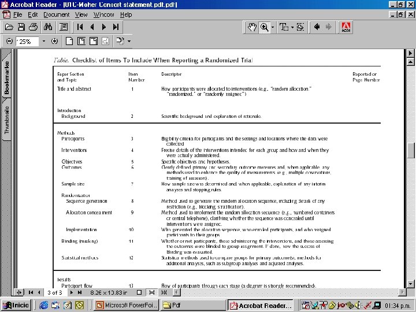The width and height of the screenshot is (416, 312).
Task: Click status bar show/hide navigation pane button
Action: click(19, 292)
